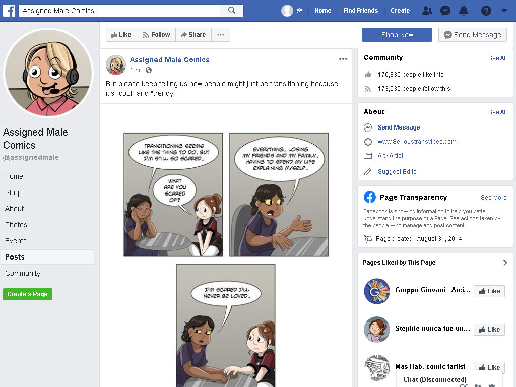Go to Home in the top bar
Viewport: 516px width, 387px height.
click(322, 11)
